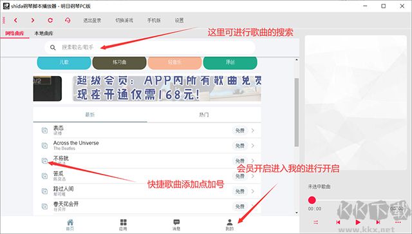Expand the 路过人间 row chevron
Screen dimensions: 412x234
(253, 191)
